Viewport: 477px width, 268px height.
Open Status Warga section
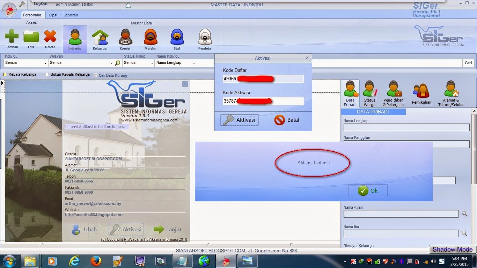(x=369, y=93)
